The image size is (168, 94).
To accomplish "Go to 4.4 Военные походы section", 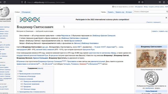I will click(29, 89).
